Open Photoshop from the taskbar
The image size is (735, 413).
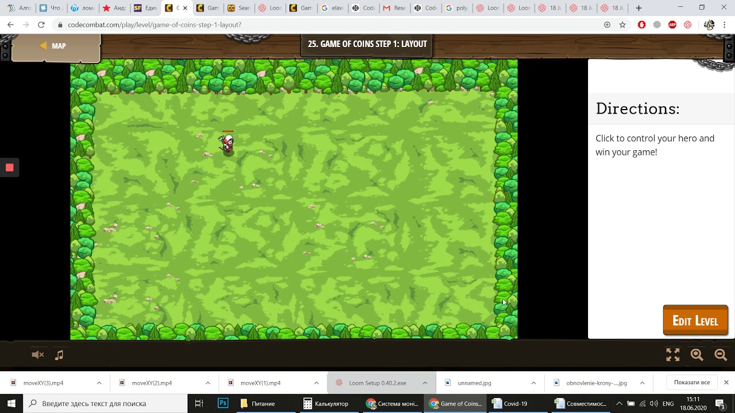click(x=223, y=403)
